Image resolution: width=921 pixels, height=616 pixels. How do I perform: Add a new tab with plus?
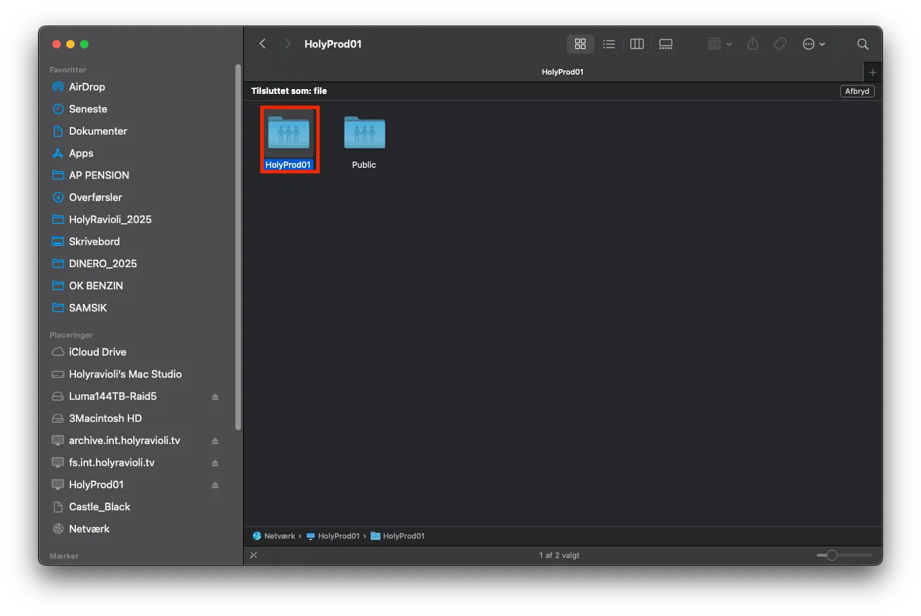873,72
